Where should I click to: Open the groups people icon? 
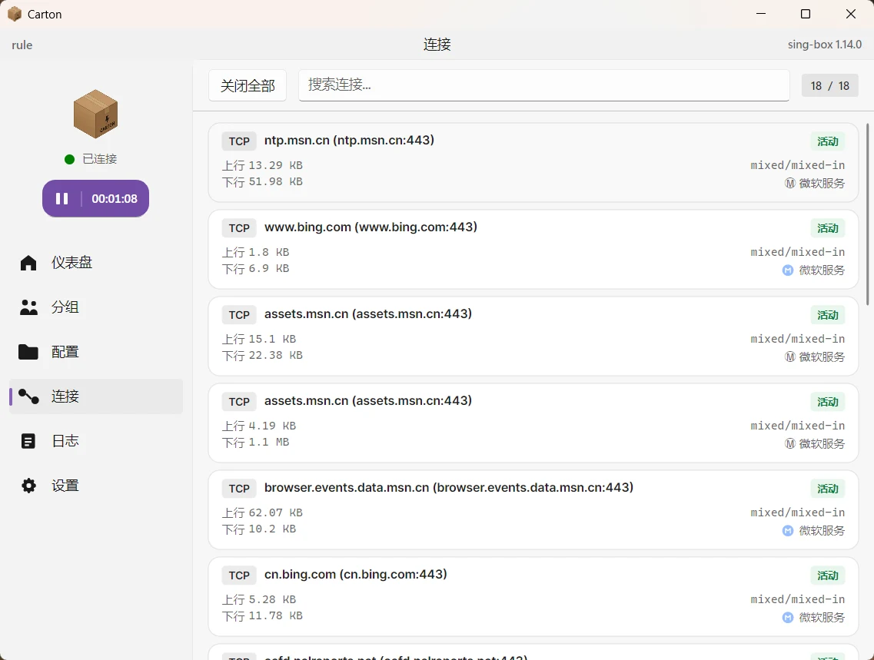point(28,307)
